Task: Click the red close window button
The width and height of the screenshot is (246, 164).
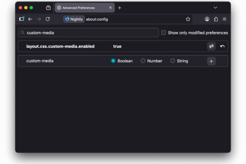Action: point(20,8)
